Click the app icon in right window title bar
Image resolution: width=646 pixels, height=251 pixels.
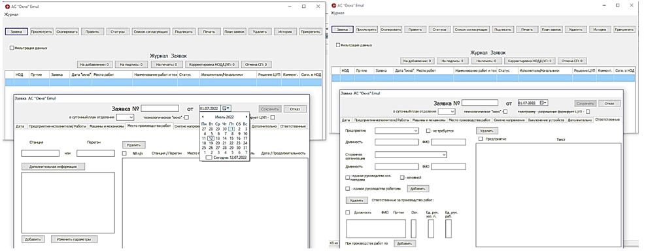click(333, 6)
